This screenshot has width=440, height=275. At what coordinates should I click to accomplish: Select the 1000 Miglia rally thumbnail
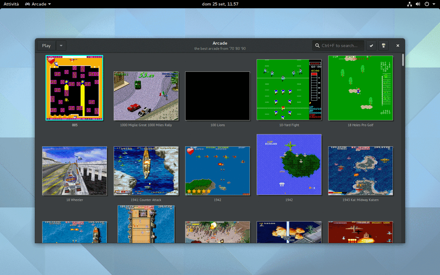(x=146, y=96)
